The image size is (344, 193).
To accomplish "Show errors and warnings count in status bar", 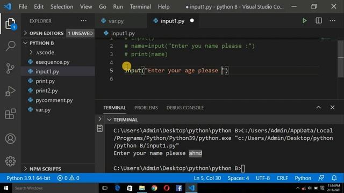I will coord(68,178).
